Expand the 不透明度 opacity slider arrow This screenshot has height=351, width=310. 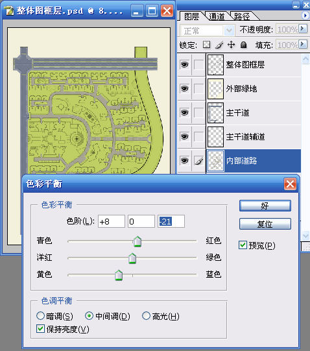(303, 29)
